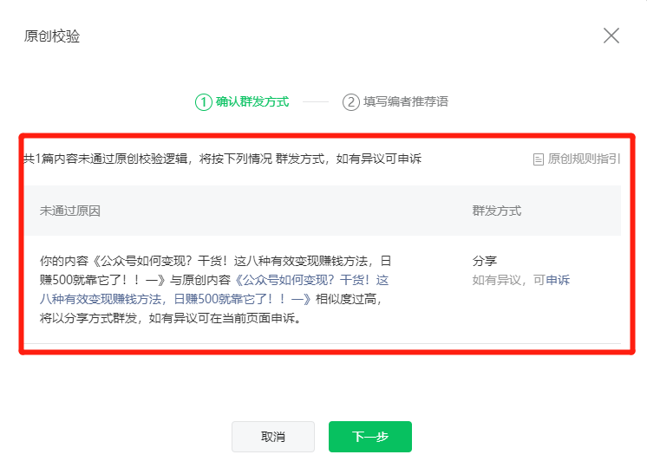Open the blue original article title link

[x=214, y=289]
